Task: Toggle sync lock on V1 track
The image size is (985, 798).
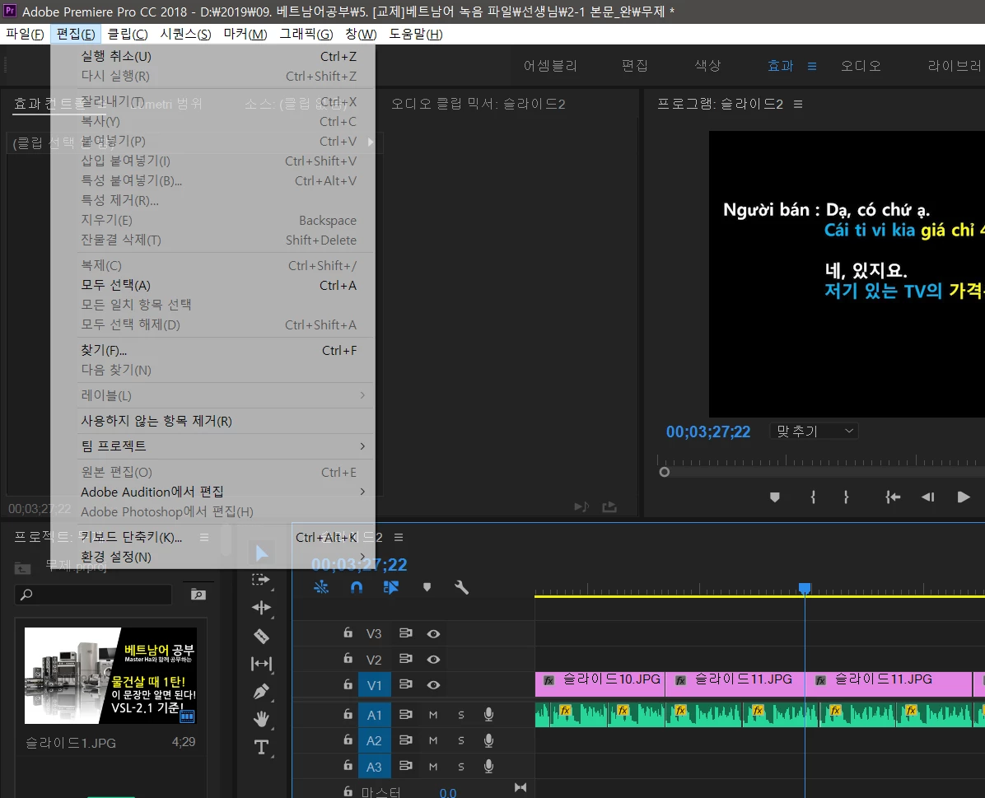Action: pyautogui.click(x=406, y=684)
